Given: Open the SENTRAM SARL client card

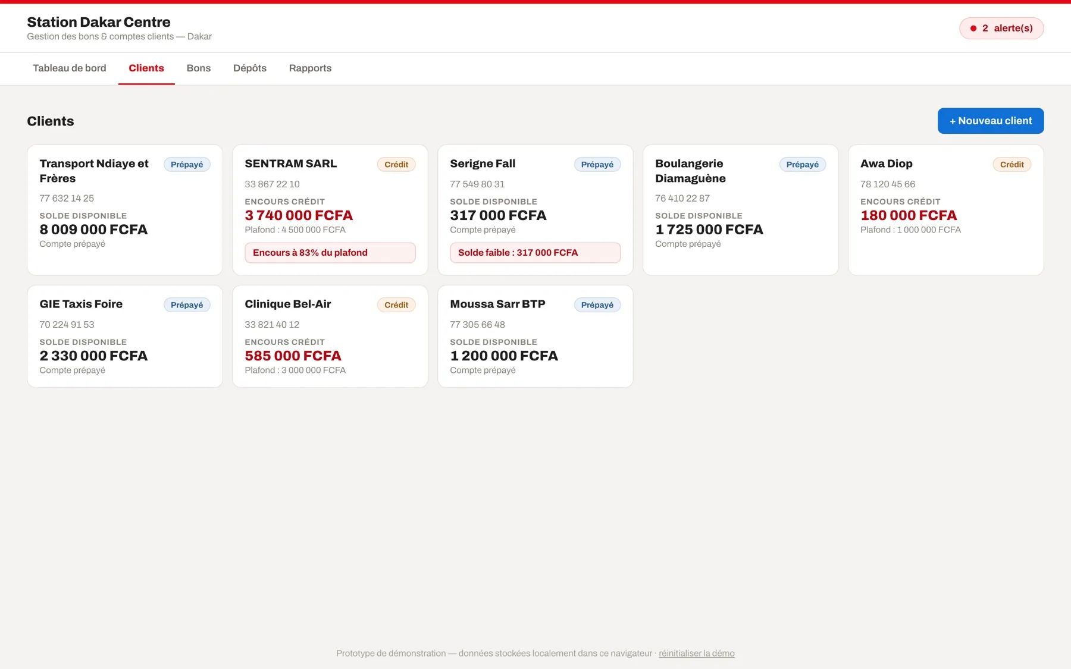Looking at the screenshot, I should [x=330, y=210].
